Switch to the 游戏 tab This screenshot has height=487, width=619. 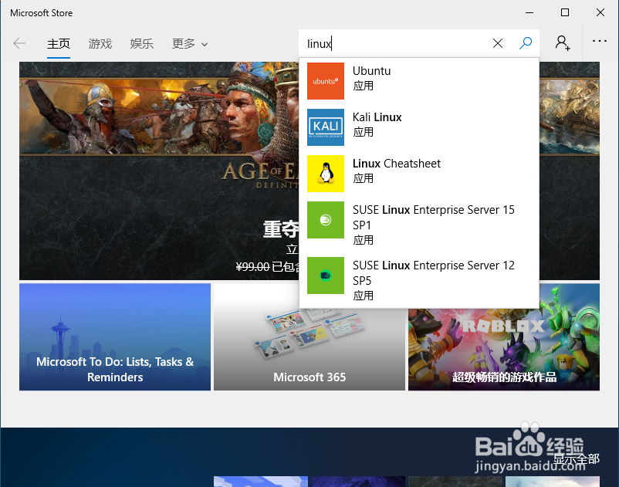click(100, 44)
